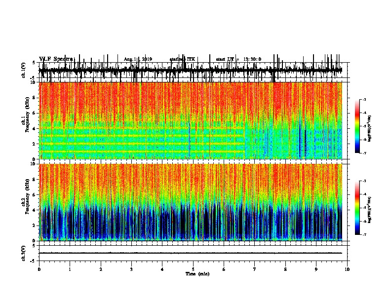Click the ch.1 color bar 'log(PSD)' unit label
Image resolution: width=391 pixels, height=302 pixels.
coord(369,128)
